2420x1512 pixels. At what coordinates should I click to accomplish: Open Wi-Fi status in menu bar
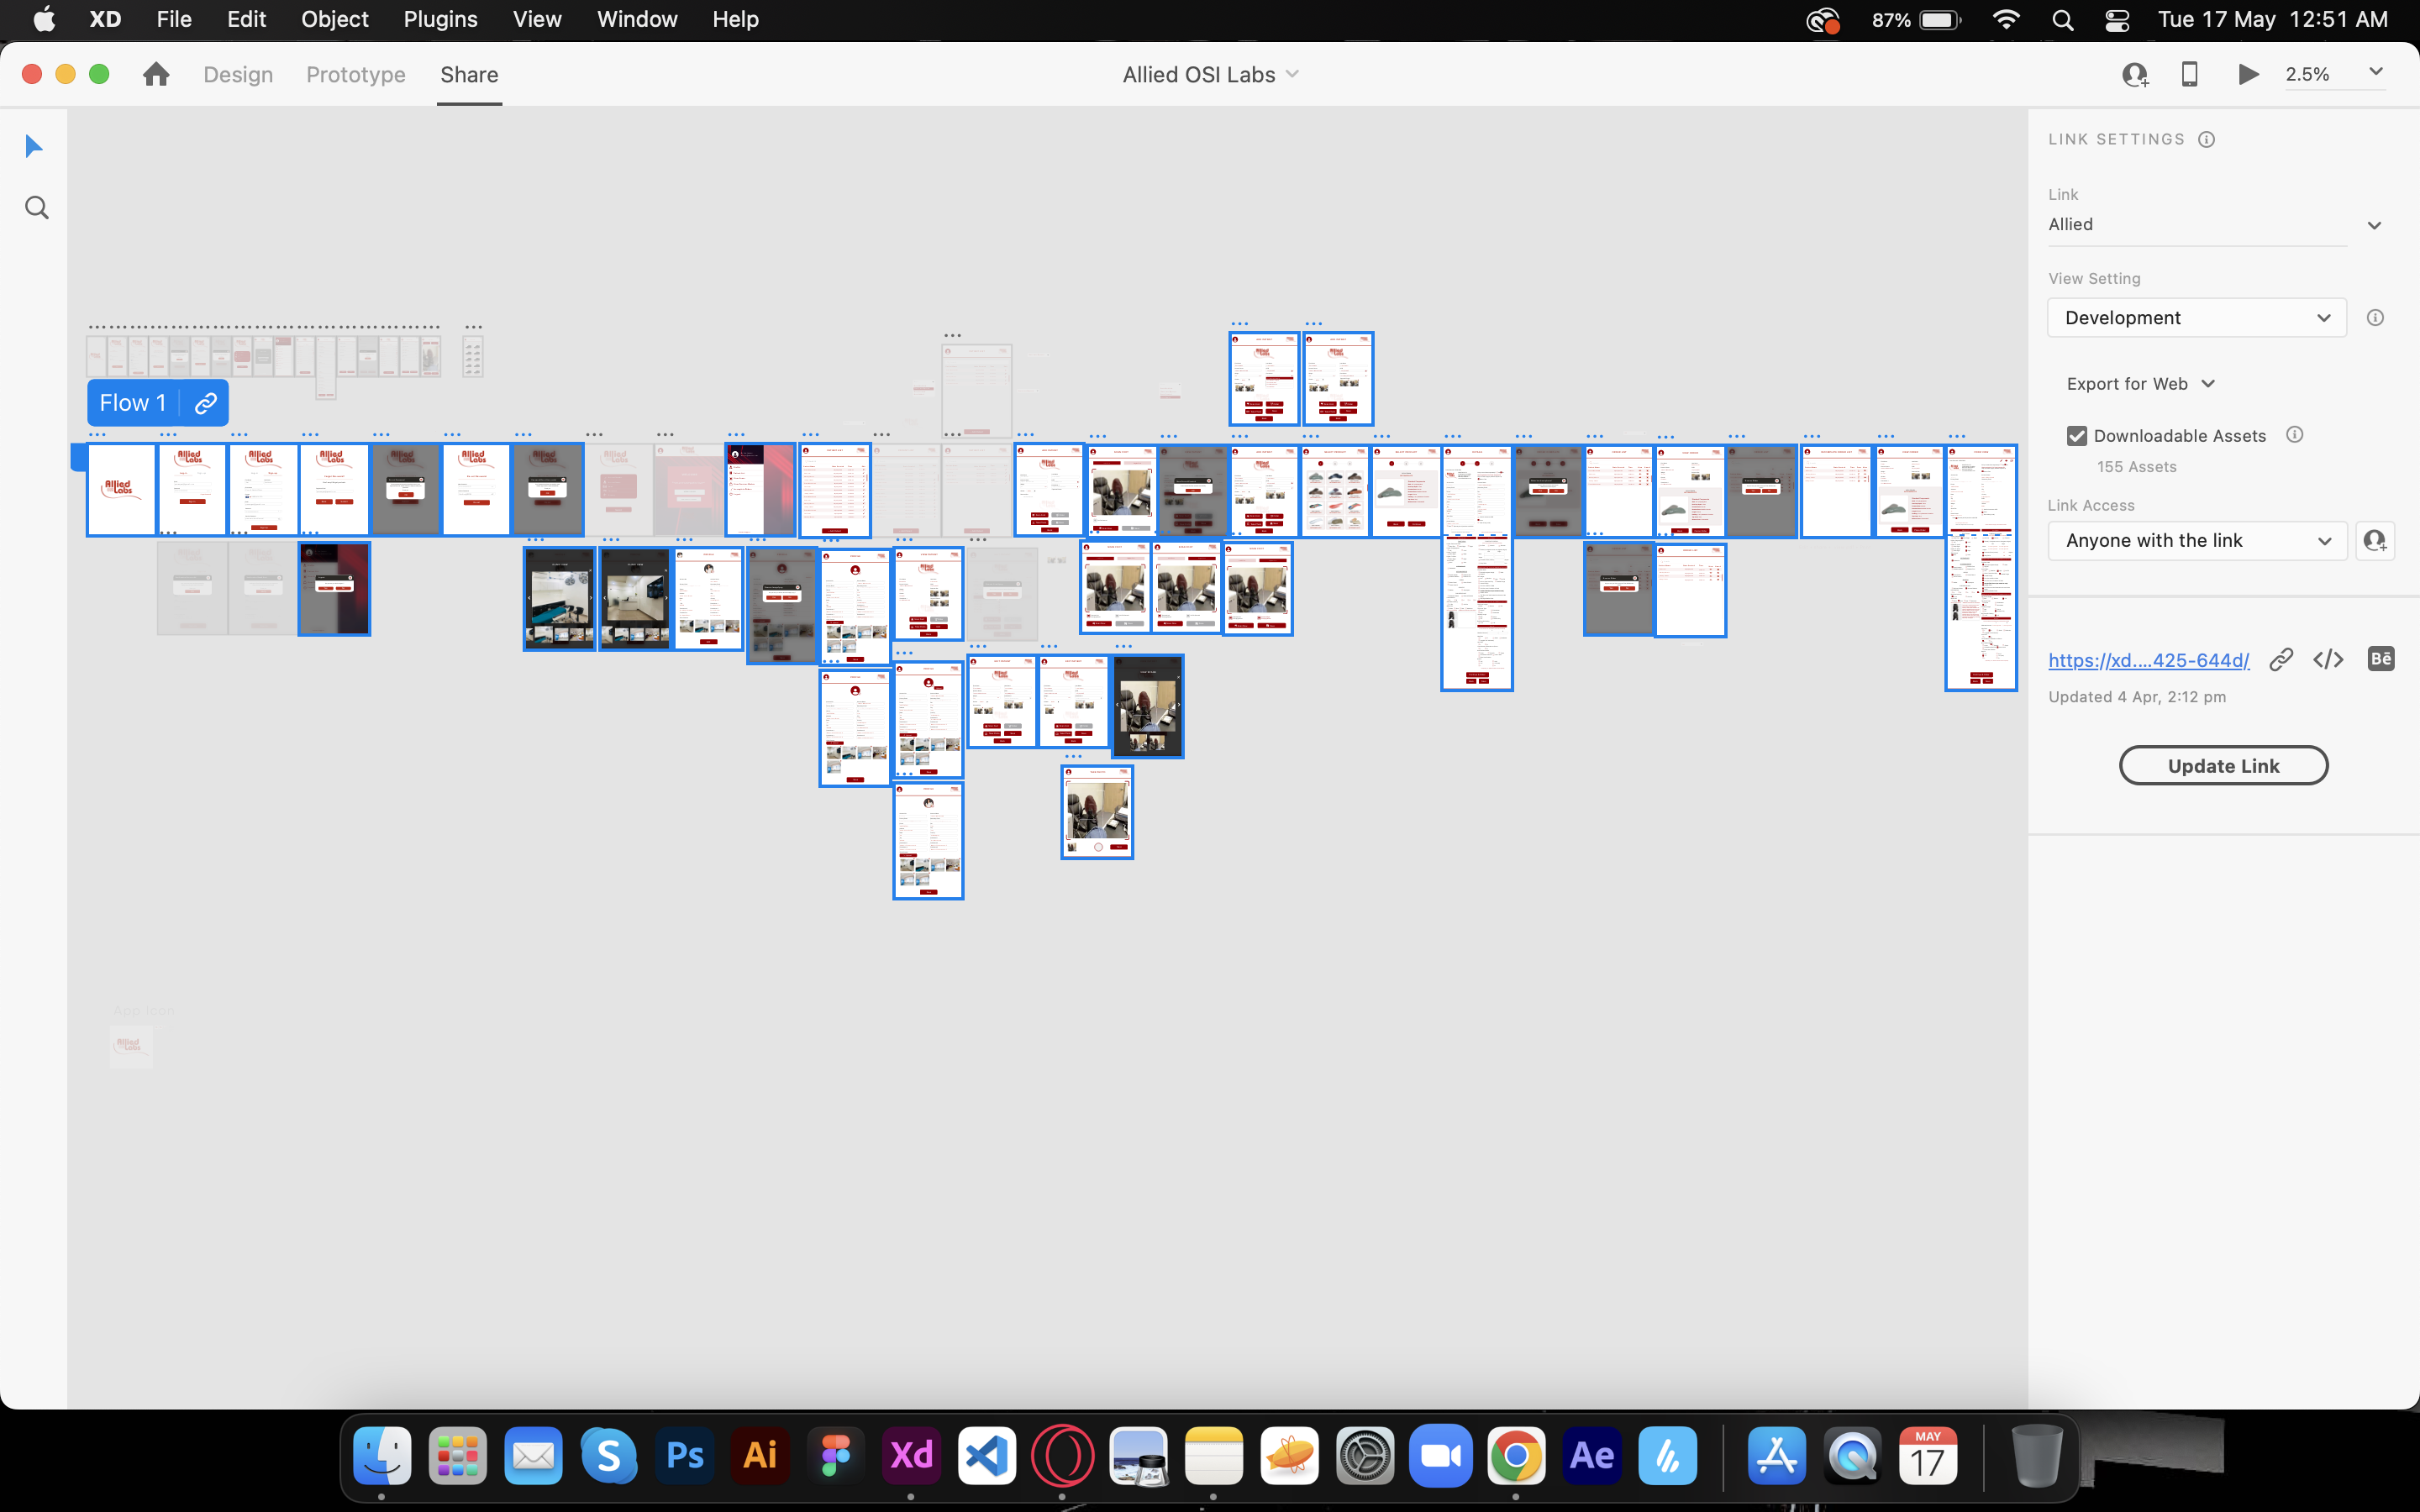(2005, 20)
